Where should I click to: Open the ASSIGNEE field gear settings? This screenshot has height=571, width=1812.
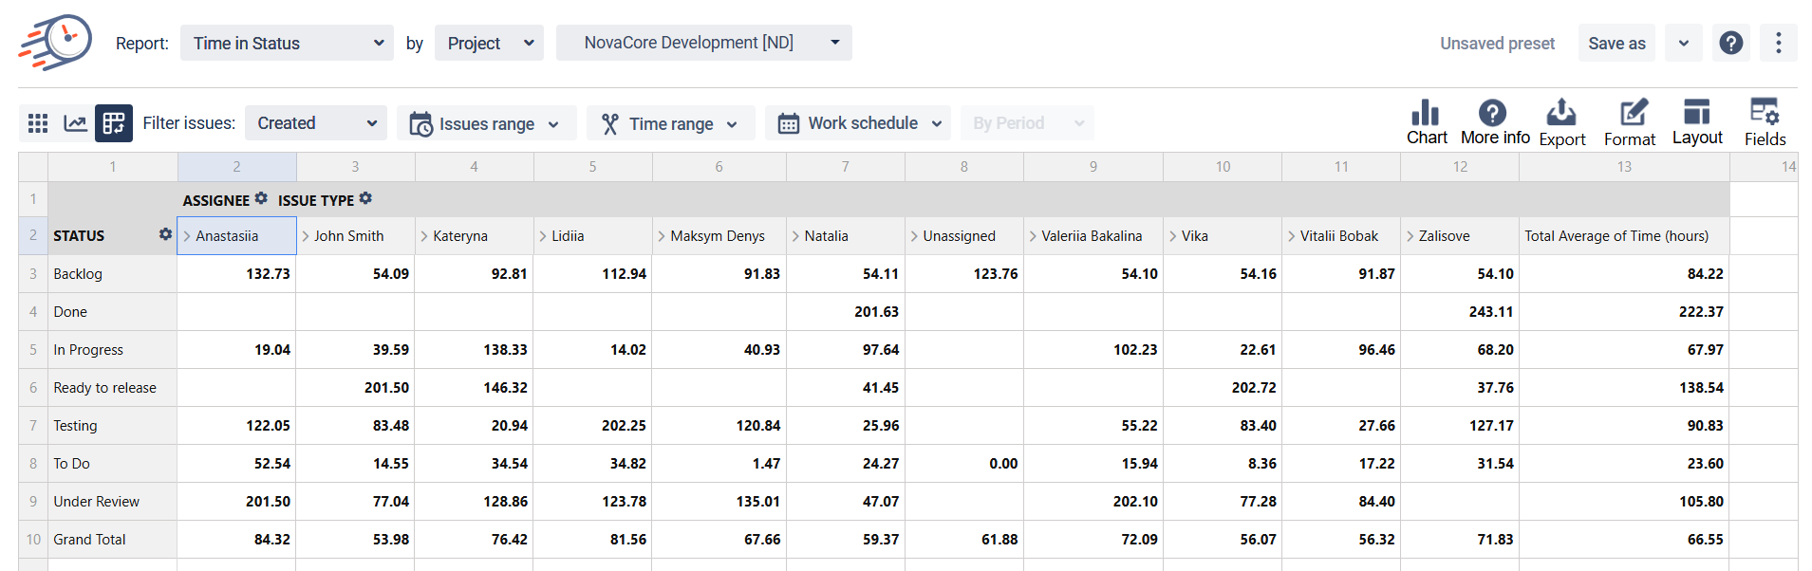(261, 199)
